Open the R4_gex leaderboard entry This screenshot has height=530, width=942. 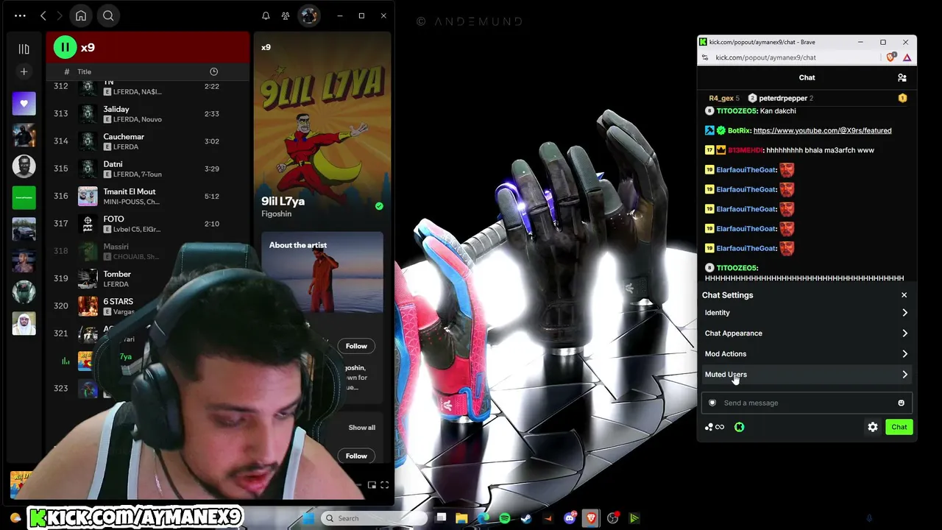[x=724, y=98]
